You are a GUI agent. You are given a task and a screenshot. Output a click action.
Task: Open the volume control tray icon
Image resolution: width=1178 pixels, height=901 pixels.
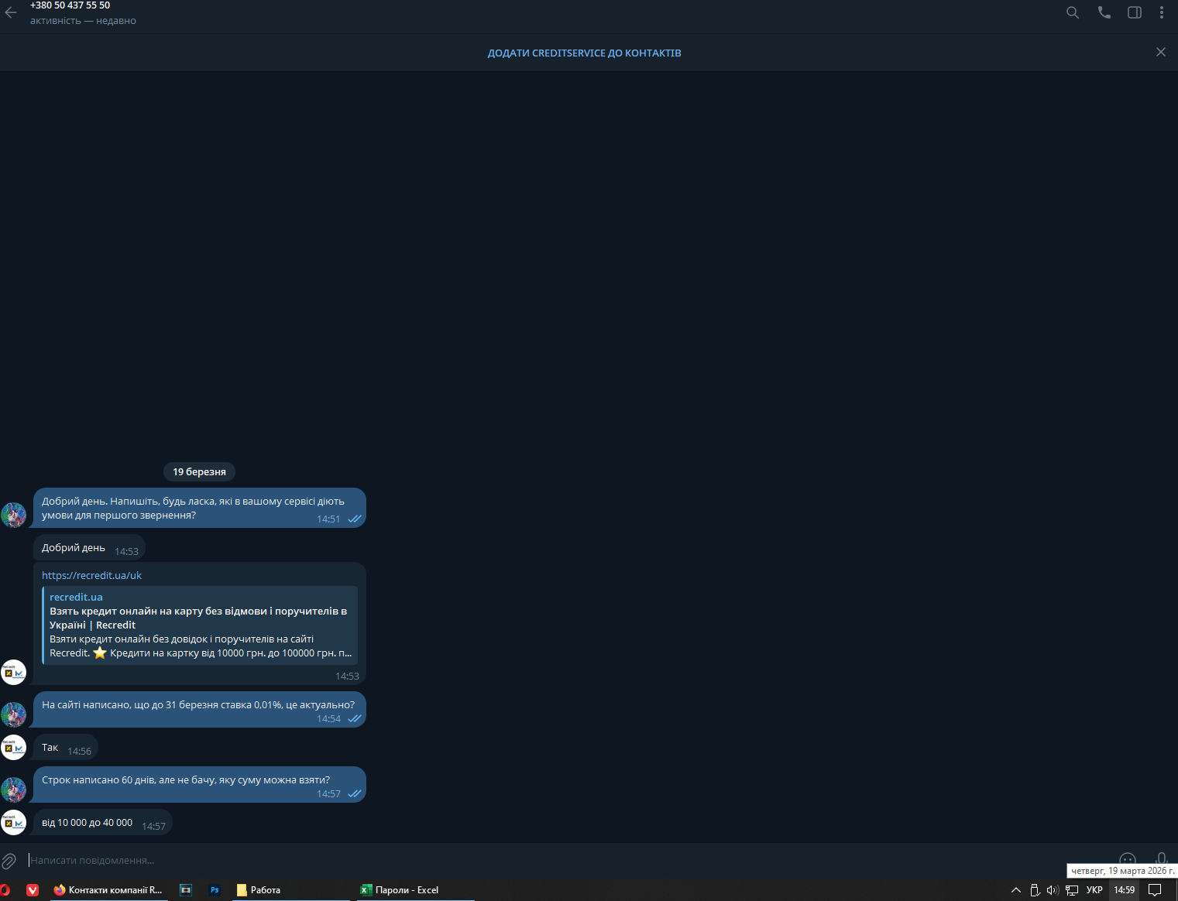pyautogui.click(x=1053, y=890)
